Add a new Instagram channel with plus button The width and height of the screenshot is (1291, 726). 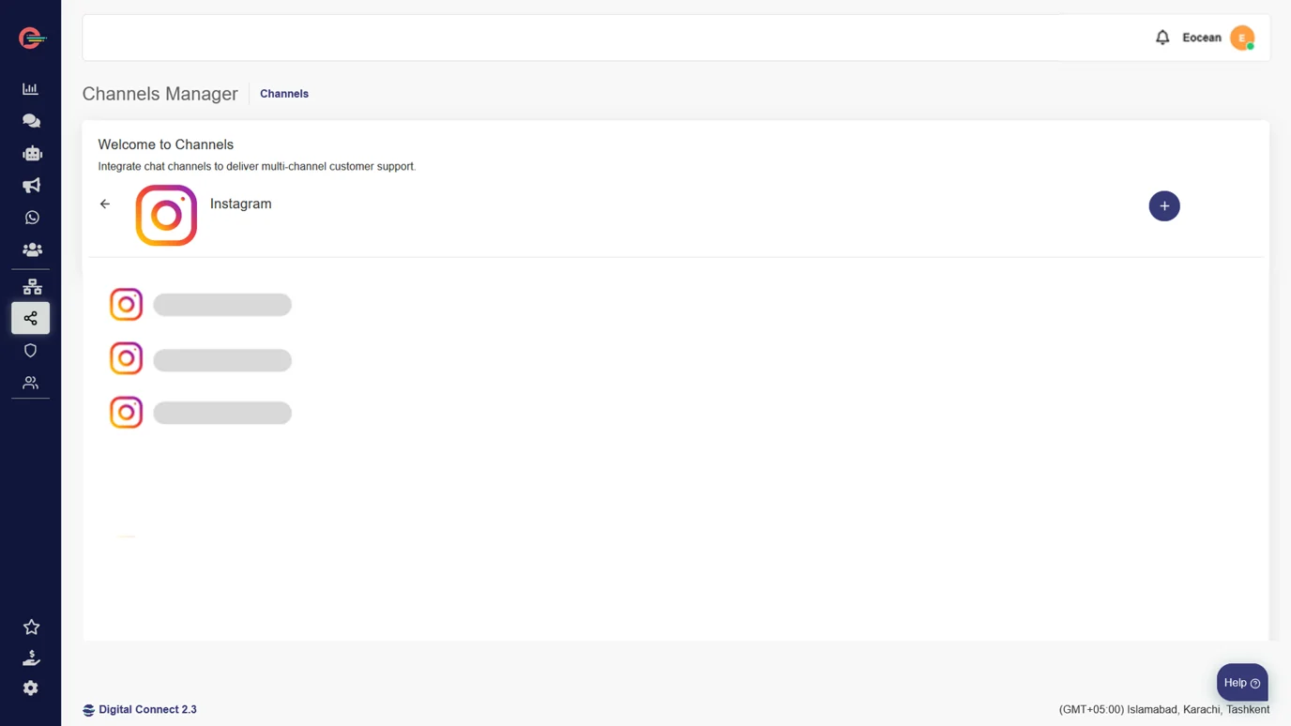pos(1163,206)
